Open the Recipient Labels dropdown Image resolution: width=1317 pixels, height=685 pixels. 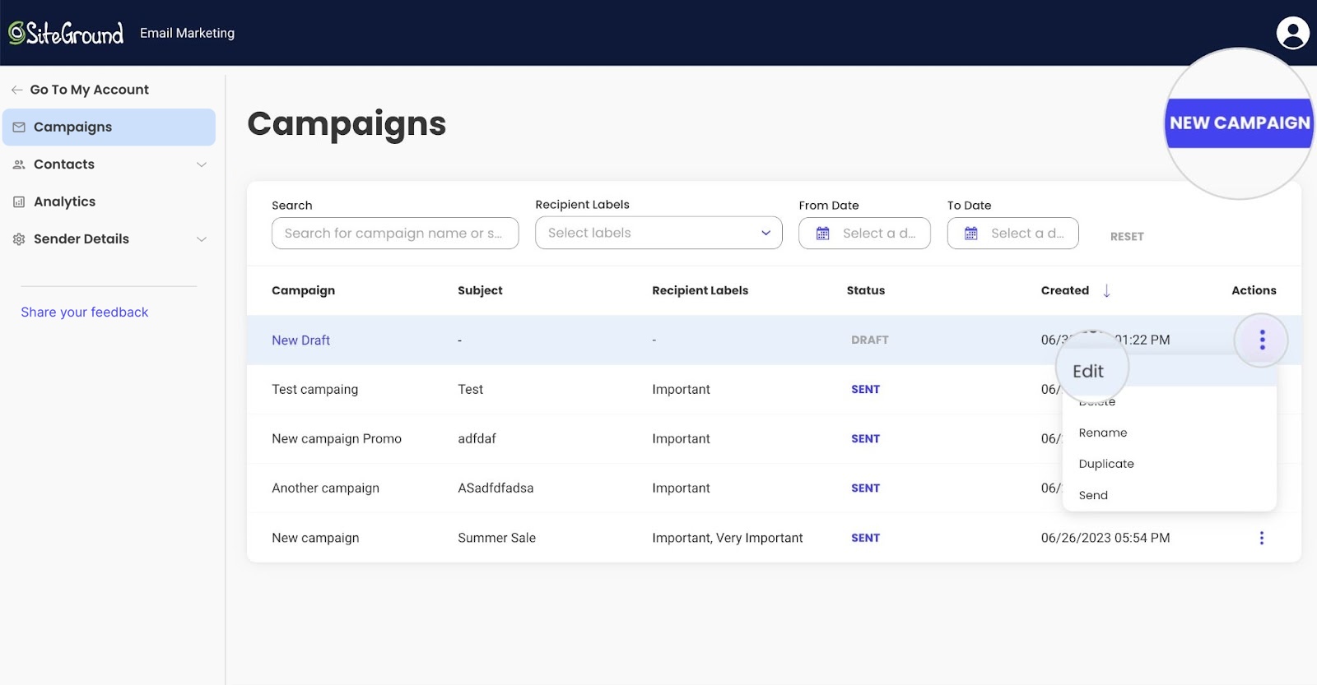pos(658,233)
